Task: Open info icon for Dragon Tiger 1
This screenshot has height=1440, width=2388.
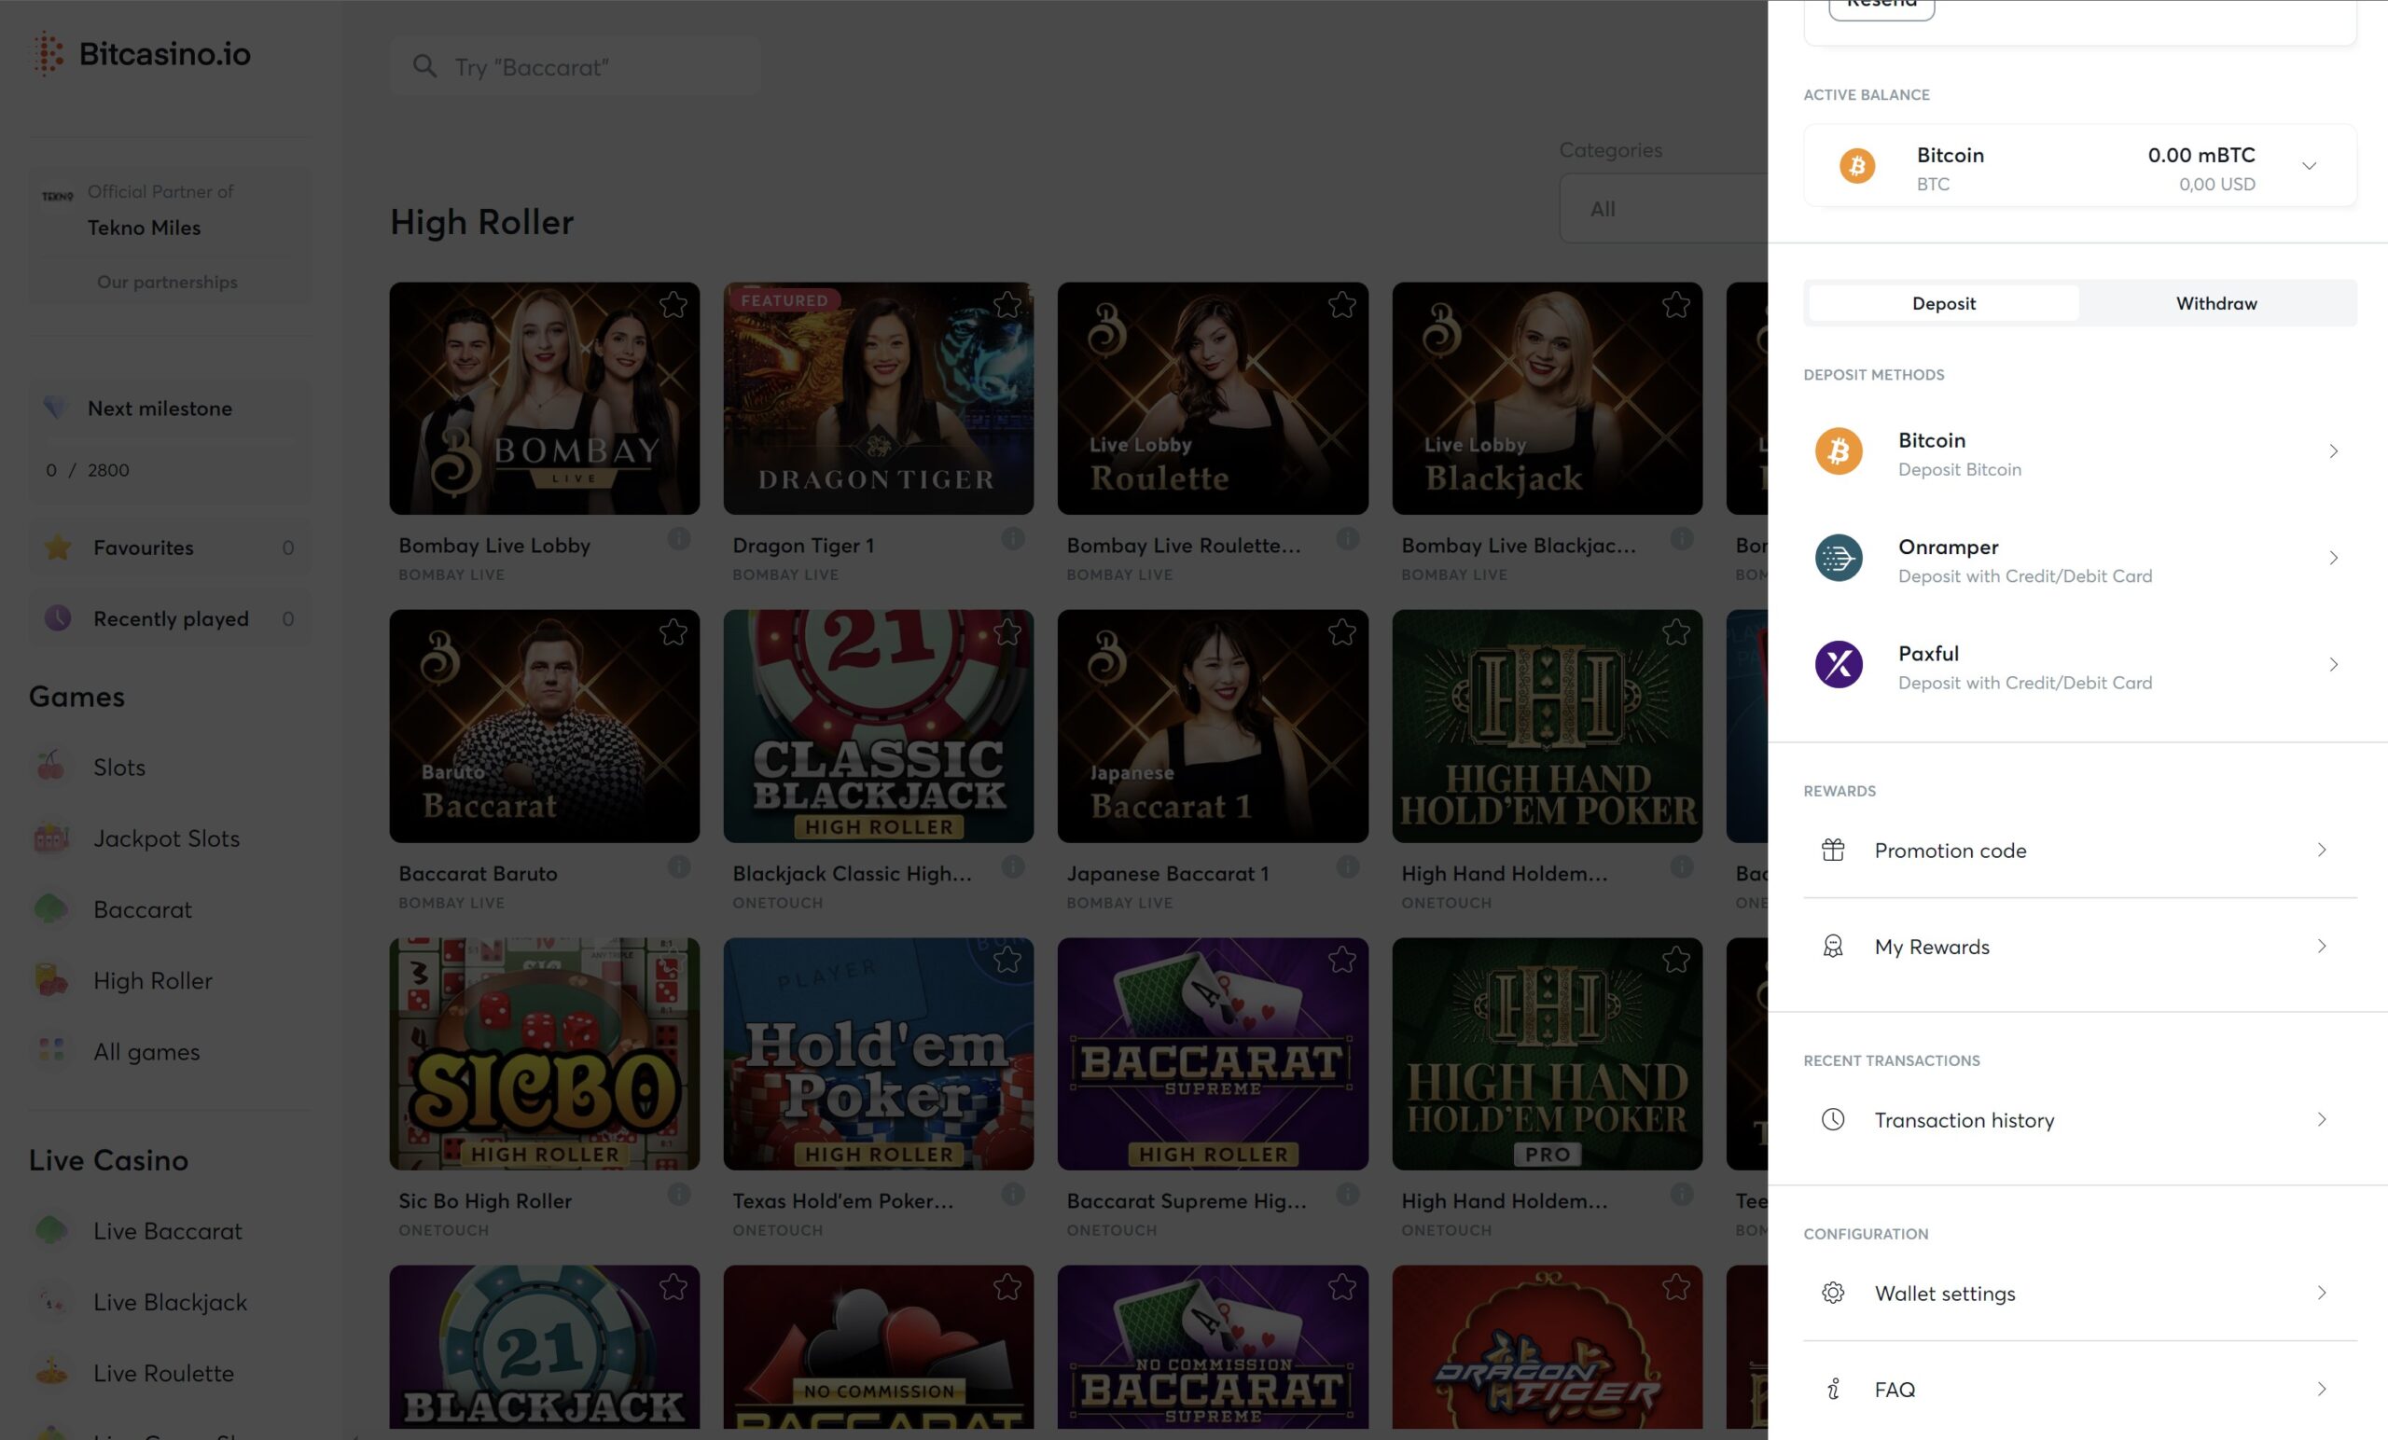Action: tap(1014, 539)
